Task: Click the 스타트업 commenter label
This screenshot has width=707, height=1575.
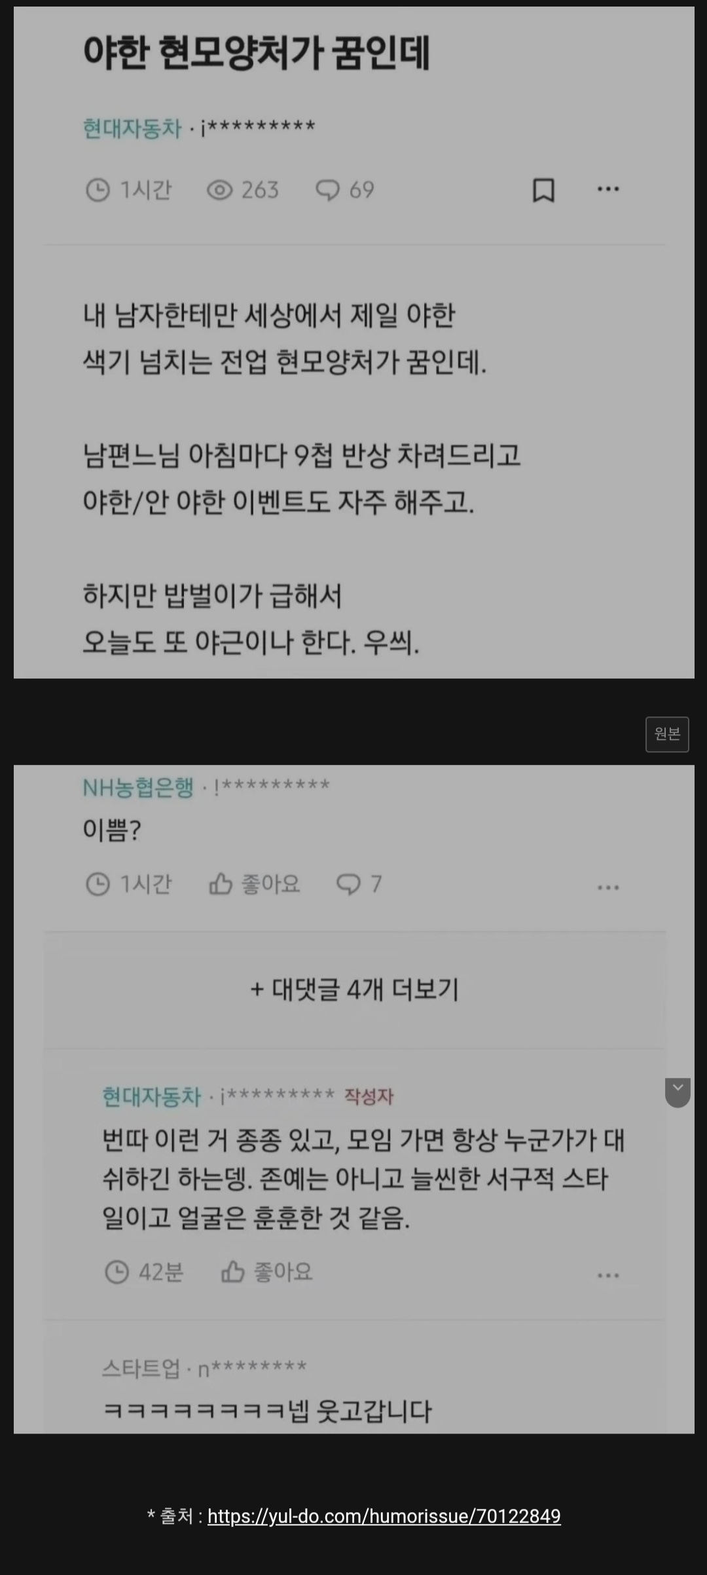Action: [x=141, y=1368]
